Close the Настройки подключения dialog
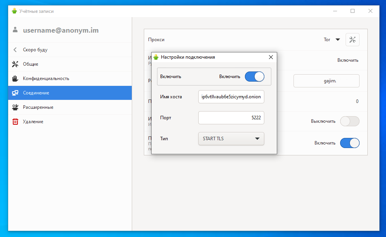The image size is (386, 237). (x=271, y=57)
